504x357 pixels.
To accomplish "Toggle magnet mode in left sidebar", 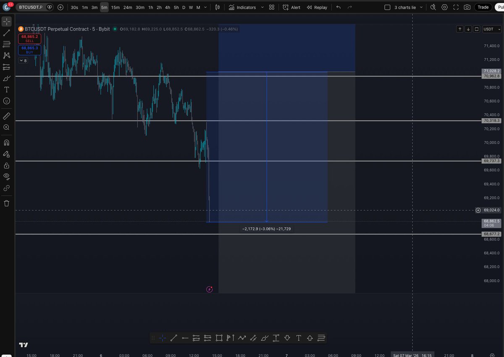I will point(7,142).
